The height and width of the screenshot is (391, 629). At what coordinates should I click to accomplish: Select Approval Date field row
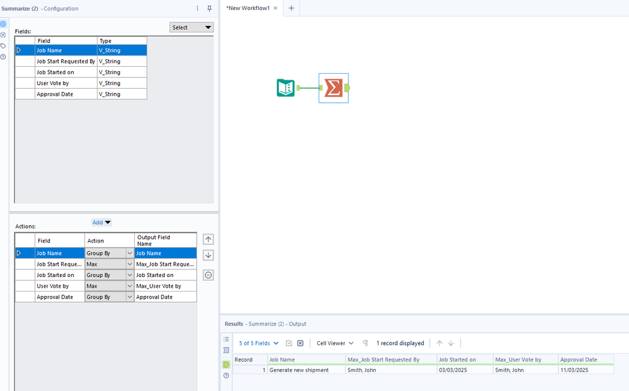coord(81,94)
